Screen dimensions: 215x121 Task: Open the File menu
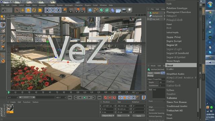3,5
